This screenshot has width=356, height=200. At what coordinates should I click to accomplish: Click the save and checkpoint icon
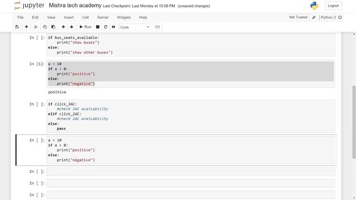click(x=17, y=27)
